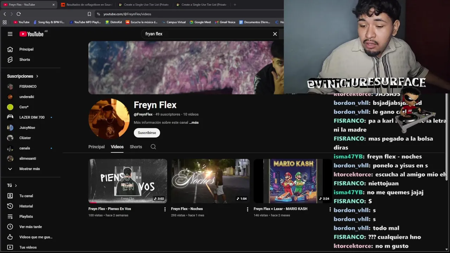Switch to the channel Shorts tab
Screen dimensions: 450x253
click(136, 147)
